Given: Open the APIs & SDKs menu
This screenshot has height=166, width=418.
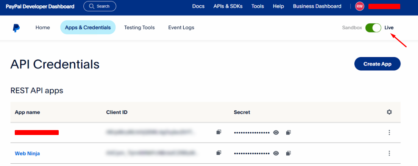Looking at the screenshot, I should [228, 6].
